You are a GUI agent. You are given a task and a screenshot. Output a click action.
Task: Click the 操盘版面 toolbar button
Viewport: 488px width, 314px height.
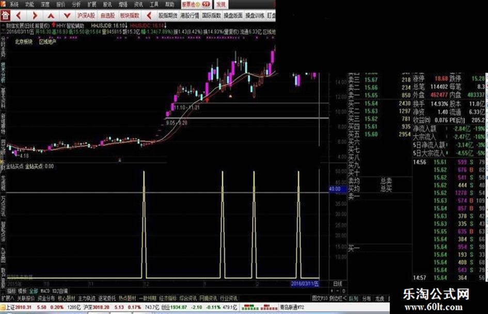(233, 15)
